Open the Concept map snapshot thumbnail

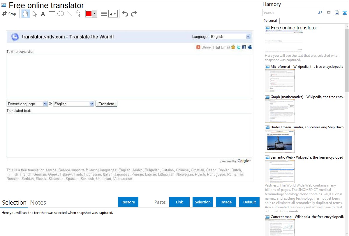point(280,228)
